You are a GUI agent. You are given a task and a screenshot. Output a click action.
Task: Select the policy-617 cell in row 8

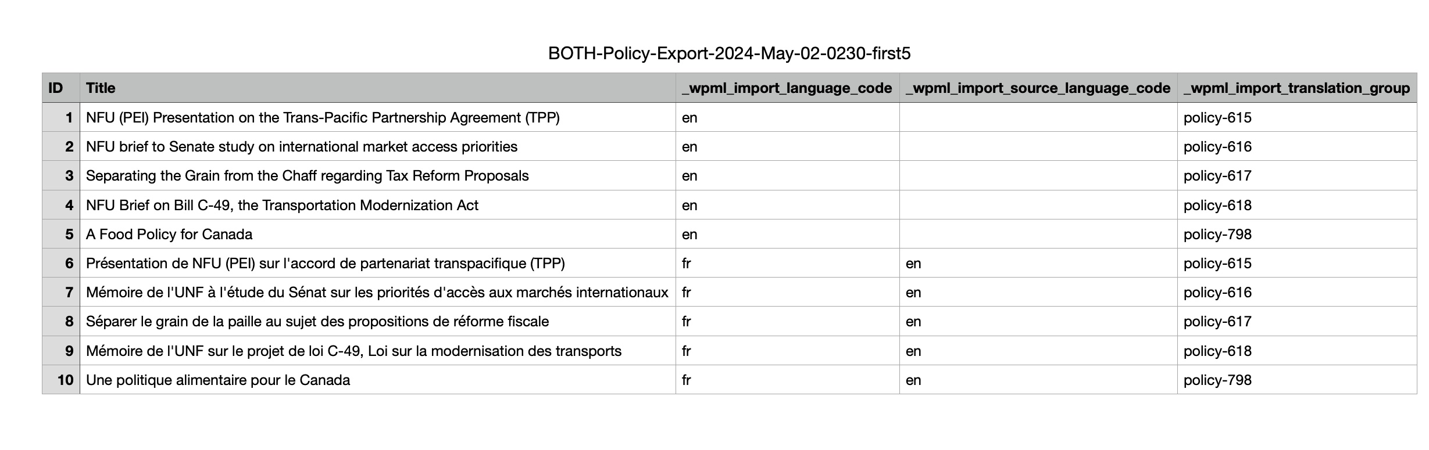(x=1297, y=321)
